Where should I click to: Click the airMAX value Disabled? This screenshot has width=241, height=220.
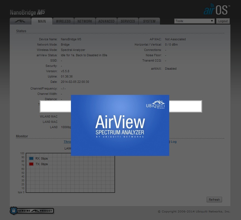pyautogui.click(x=171, y=69)
